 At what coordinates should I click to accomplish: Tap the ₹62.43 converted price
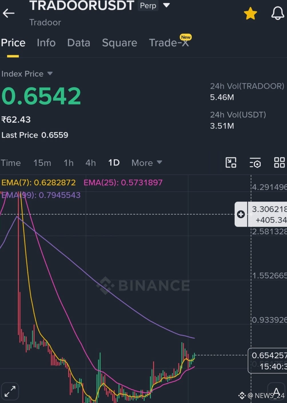16,120
